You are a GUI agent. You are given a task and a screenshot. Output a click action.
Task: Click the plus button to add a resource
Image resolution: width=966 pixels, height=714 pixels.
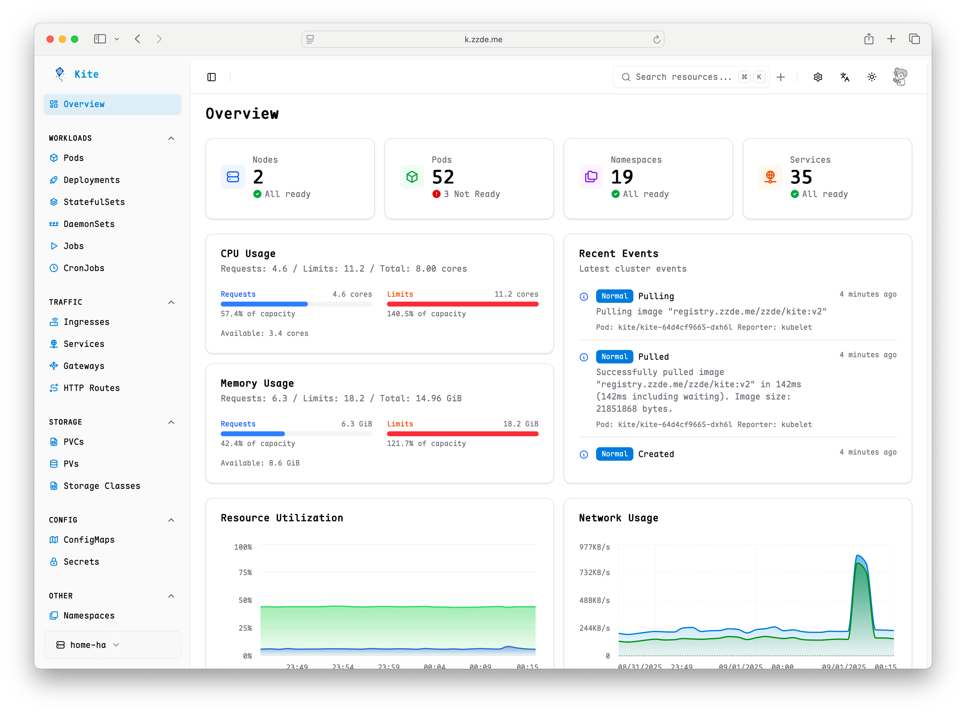pos(781,77)
